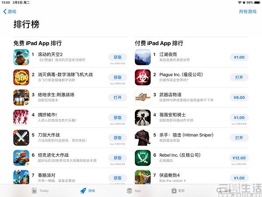Viewport: 262px width, 197px height.
Task: Tap the 消灭病毒 98k app icon
Action: tap(21, 77)
